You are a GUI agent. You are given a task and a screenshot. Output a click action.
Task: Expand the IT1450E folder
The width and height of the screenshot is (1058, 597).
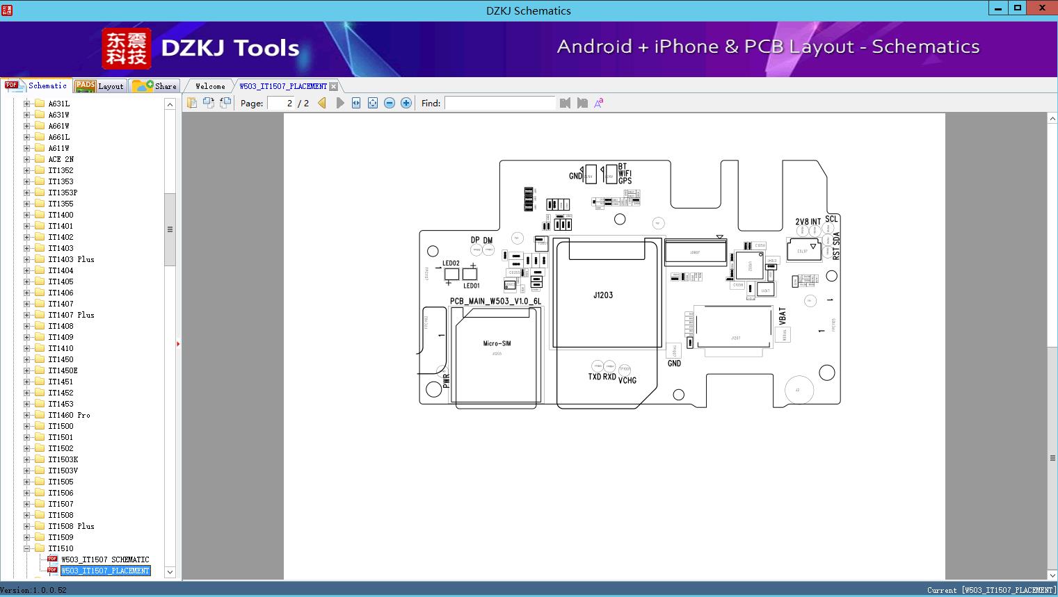pyautogui.click(x=27, y=370)
